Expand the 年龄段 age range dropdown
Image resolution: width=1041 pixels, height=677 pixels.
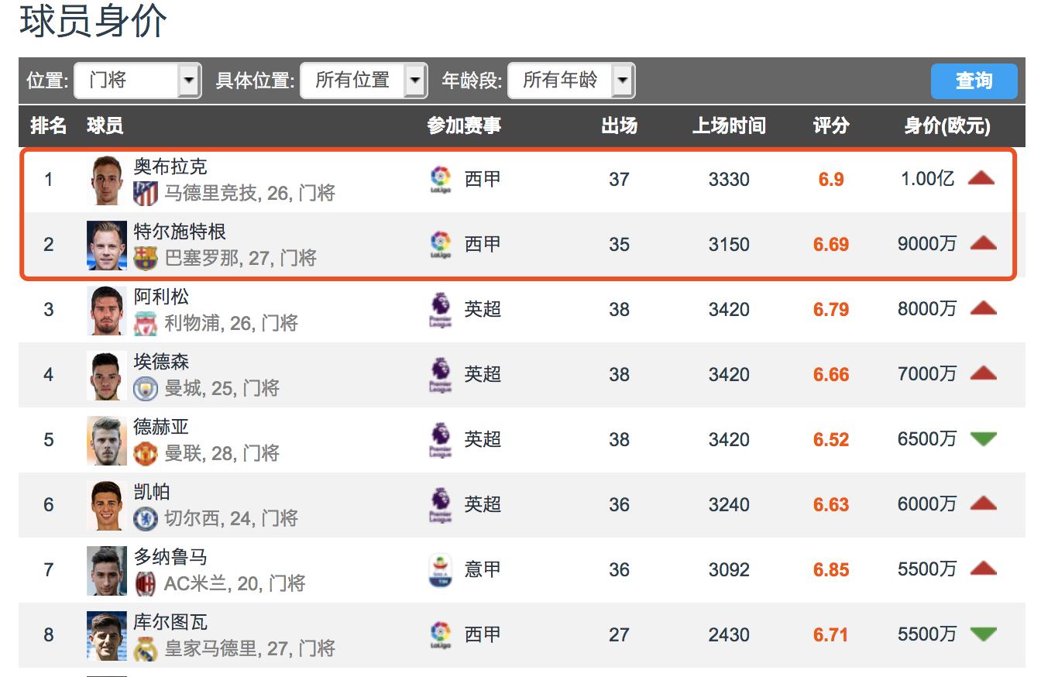tap(572, 80)
